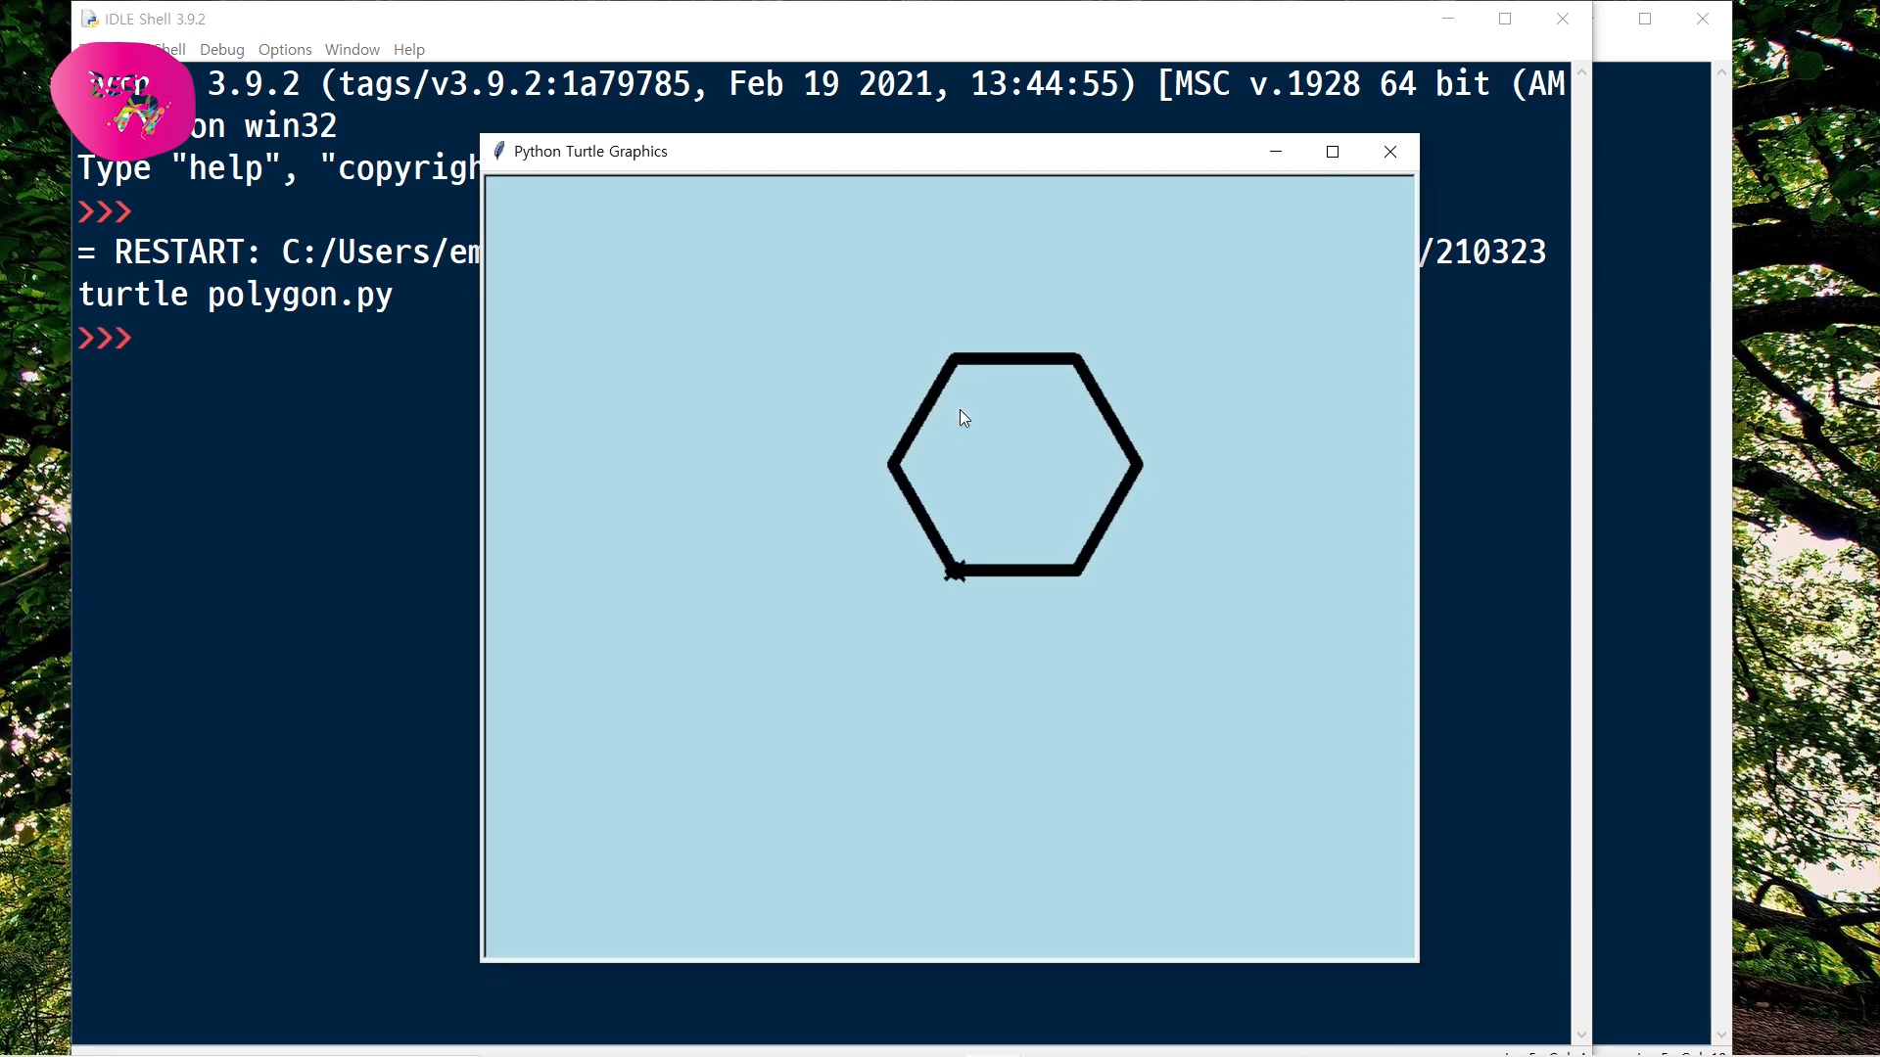Click the background window's scrollbar up arrow
Image resolution: width=1880 pixels, height=1057 pixels.
(x=1721, y=72)
